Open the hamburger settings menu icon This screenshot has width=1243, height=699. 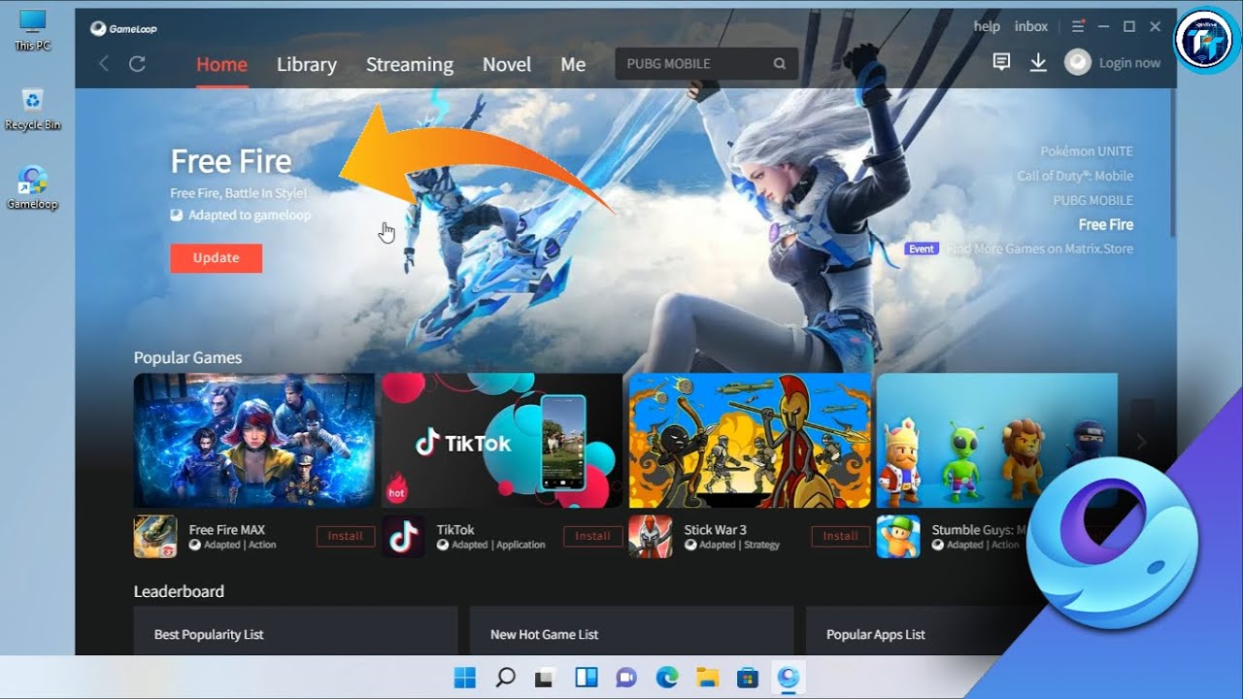click(1078, 27)
